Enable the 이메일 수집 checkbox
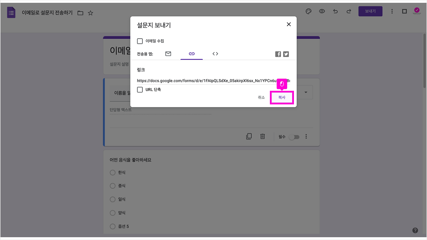Image resolution: width=427 pixels, height=240 pixels. click(140, 41)
